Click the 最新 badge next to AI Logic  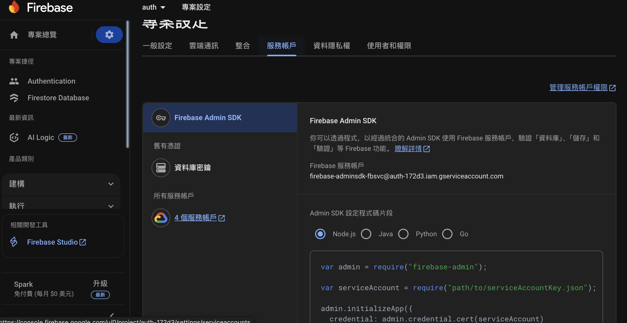coord(68,138)
